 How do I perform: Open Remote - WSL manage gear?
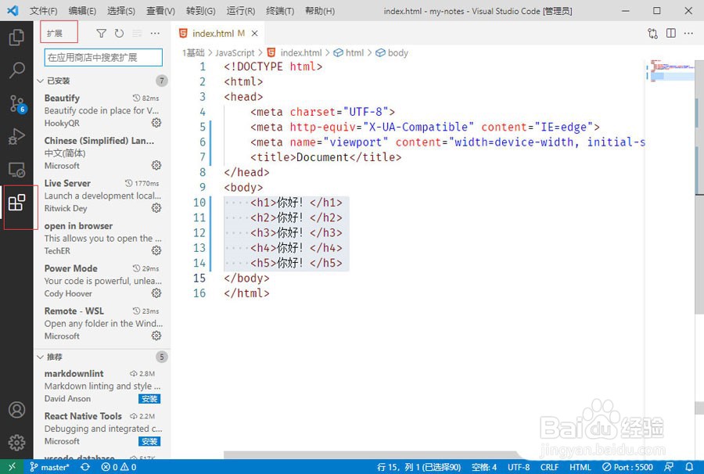[x=156, y=336]
